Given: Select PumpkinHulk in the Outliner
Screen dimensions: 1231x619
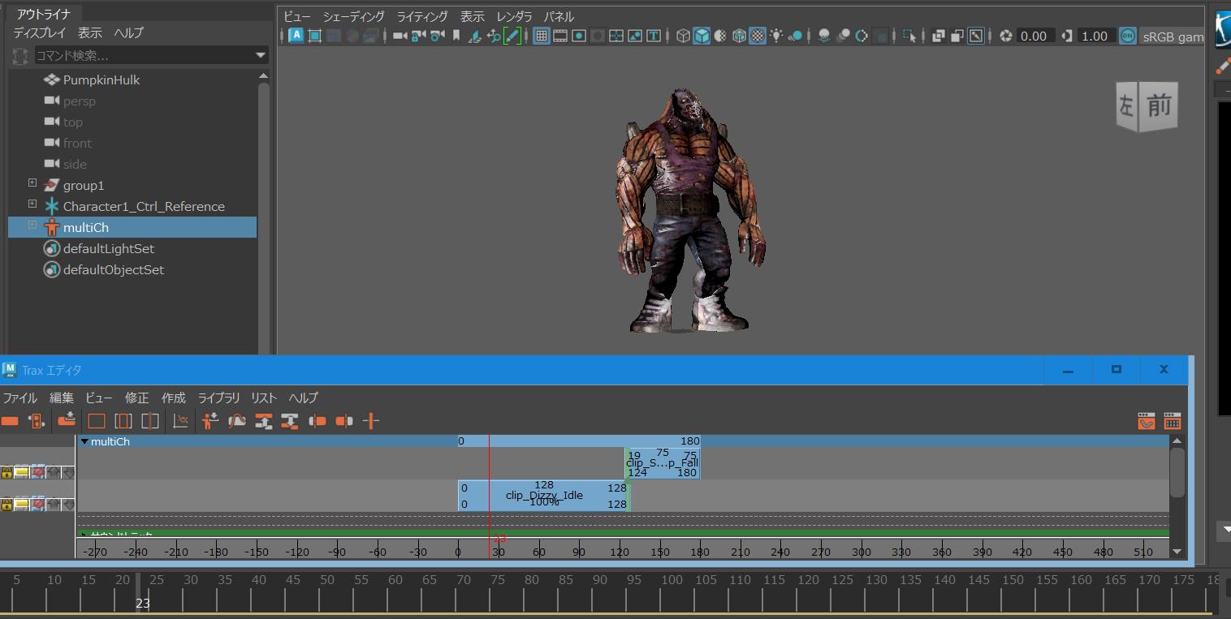Looking at the screenshot, I should click(102, 80).
